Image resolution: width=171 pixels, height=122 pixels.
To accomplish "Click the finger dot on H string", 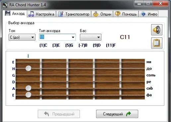I will (x=28, y=68).
